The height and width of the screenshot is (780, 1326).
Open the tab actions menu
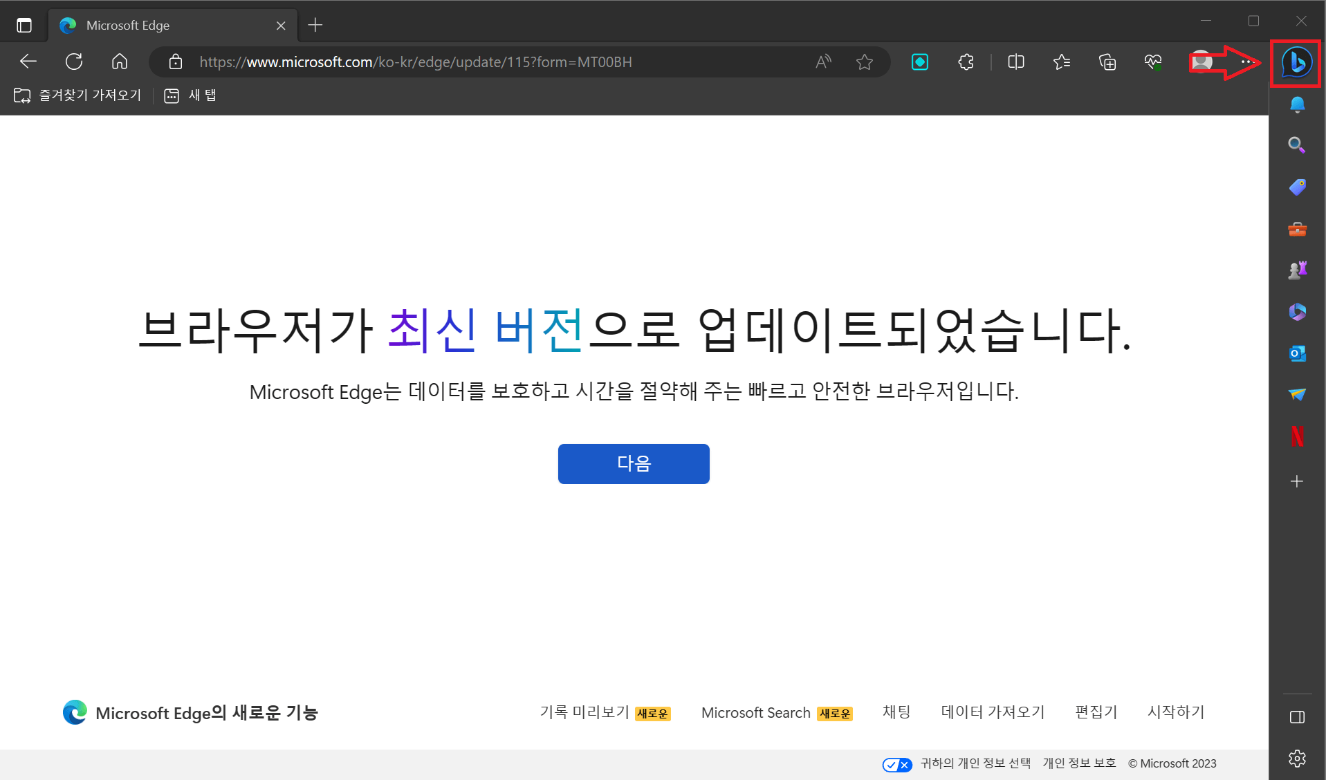coord(24,26)
